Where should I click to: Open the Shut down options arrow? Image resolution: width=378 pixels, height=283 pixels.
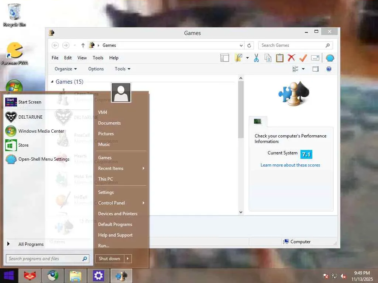point(128,259)
